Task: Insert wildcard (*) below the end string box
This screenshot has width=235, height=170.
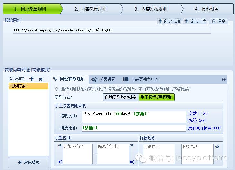Action: point(132,162)
